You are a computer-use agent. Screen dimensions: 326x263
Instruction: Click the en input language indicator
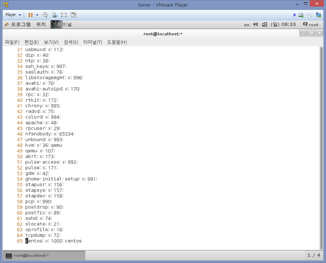247,25
